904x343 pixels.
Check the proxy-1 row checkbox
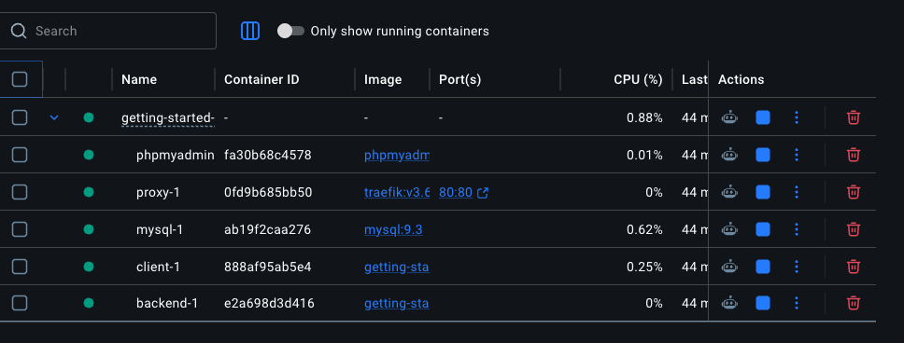(x=20, y=192)
